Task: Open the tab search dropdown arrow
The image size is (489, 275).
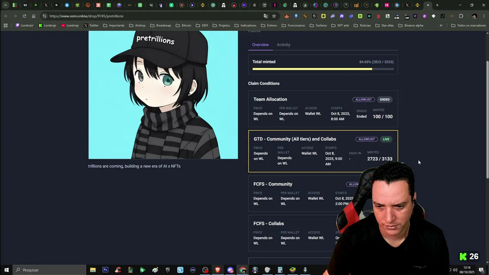Action: click(x=5, y=5)
